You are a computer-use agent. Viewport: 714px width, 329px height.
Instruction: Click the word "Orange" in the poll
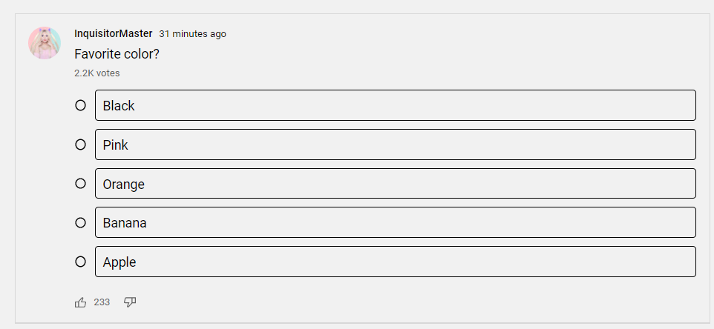pyautogui.click(x=124, y=184)
